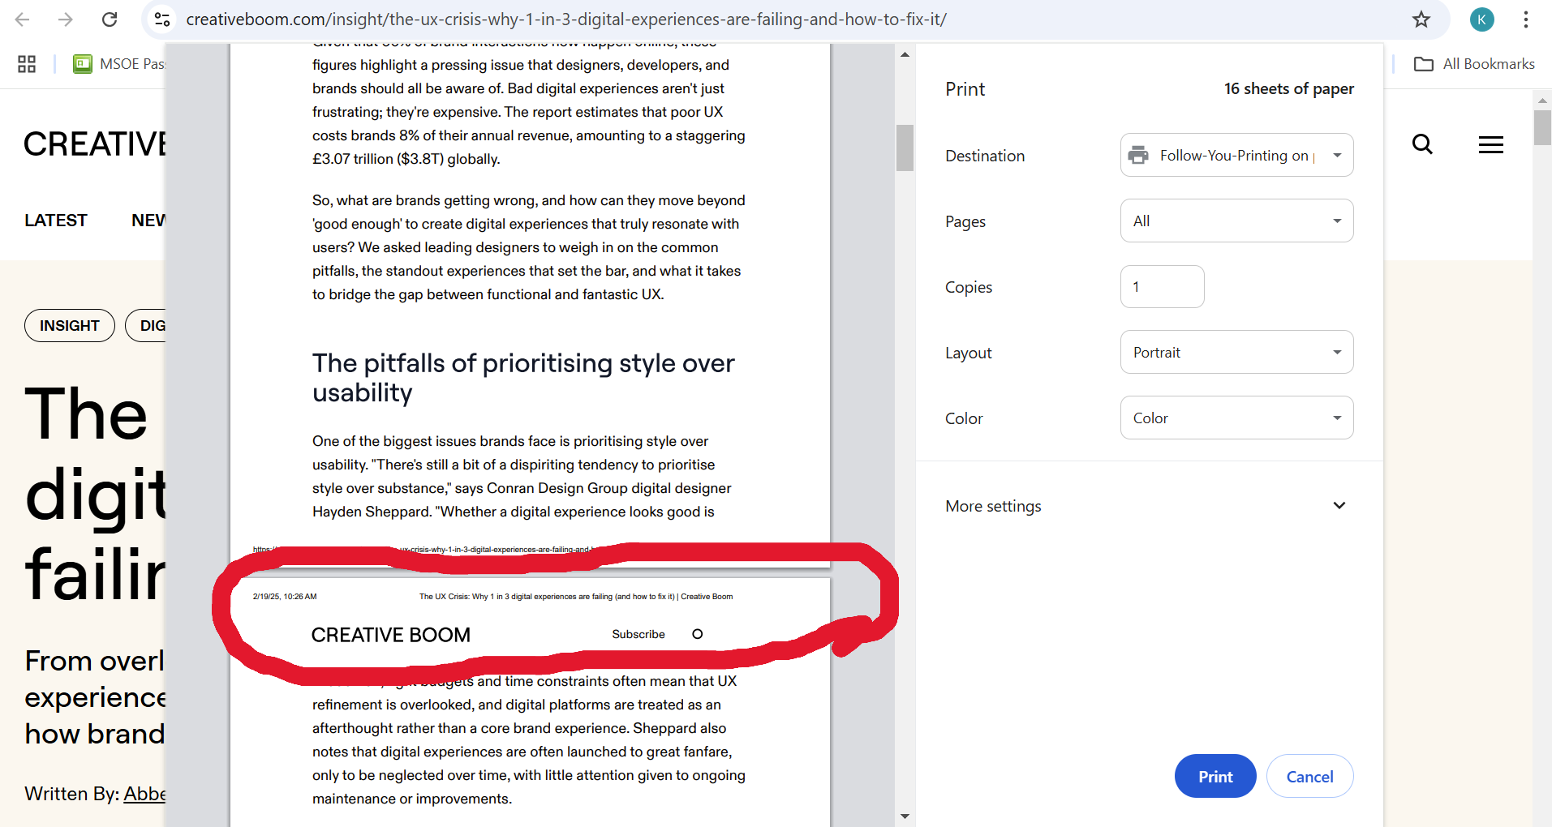
Task: Click the site search magnifier icon
Action: (x=1422, y=144)
